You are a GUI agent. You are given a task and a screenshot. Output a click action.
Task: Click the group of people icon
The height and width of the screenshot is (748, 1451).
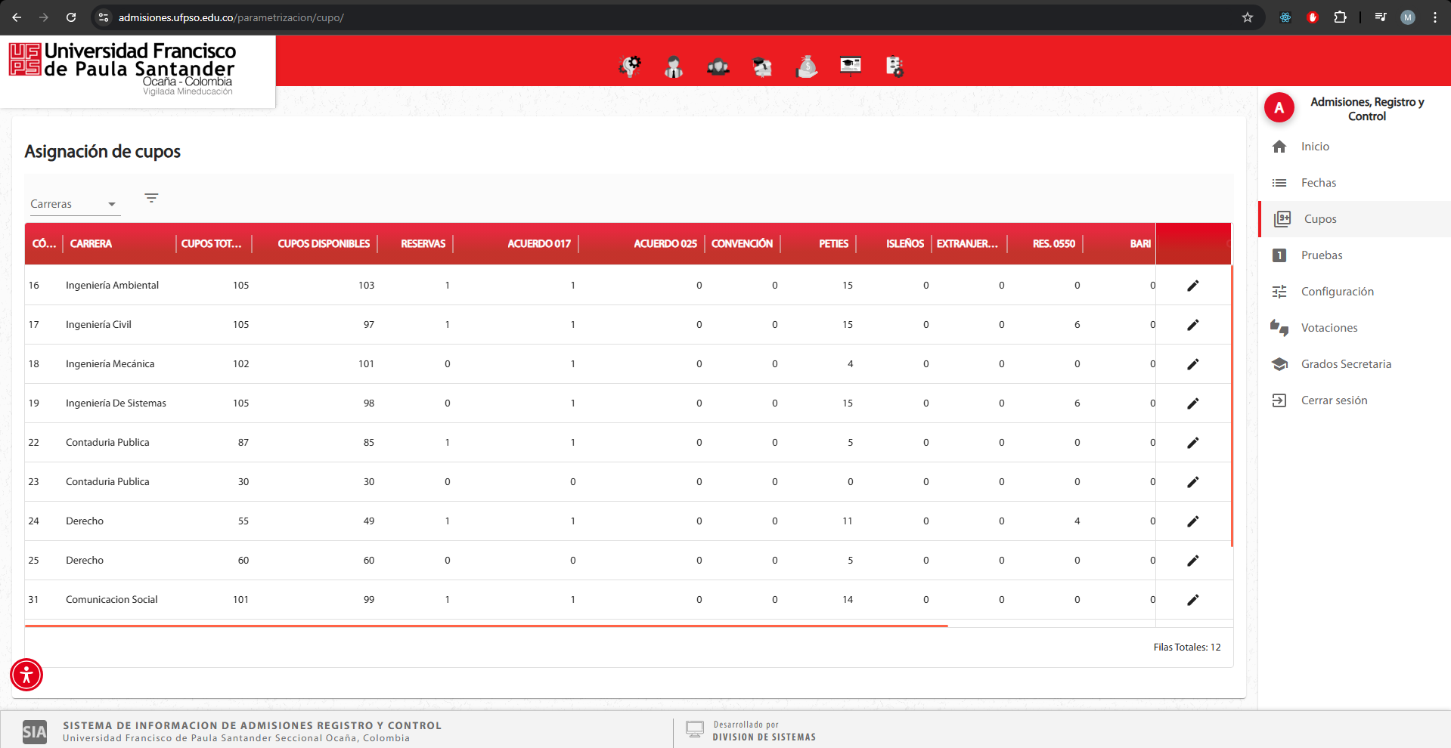(x=718, y=66)
